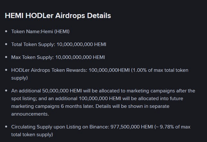Screen dimensions: 207x142
Task: Click the bullet point beside Token Name
Action: click(x=6, y=32)
